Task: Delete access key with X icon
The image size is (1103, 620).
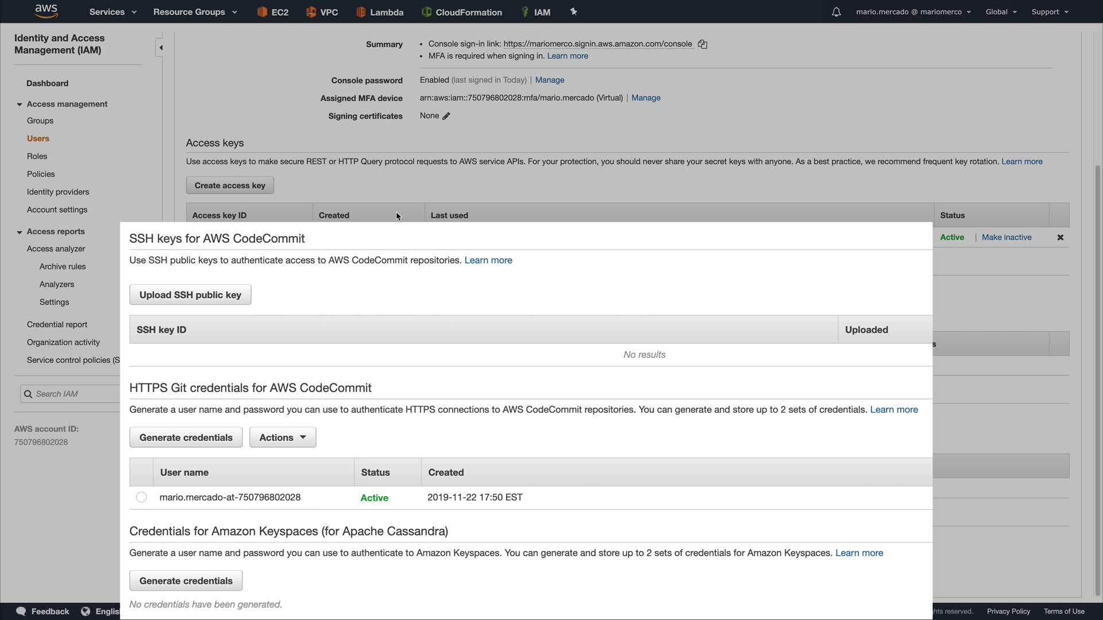Action: coord(1060,238)
